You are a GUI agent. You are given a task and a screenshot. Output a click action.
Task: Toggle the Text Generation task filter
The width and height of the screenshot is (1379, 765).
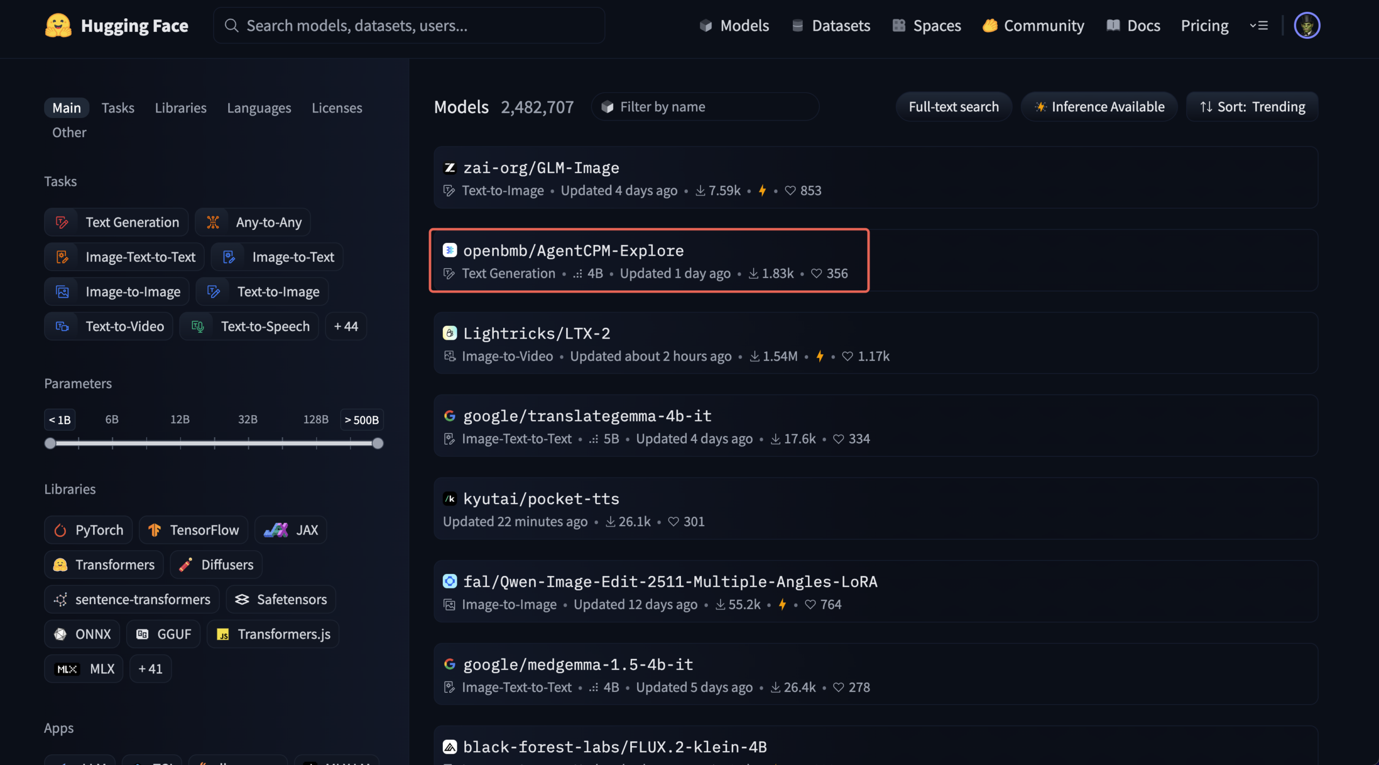[116, 222]
